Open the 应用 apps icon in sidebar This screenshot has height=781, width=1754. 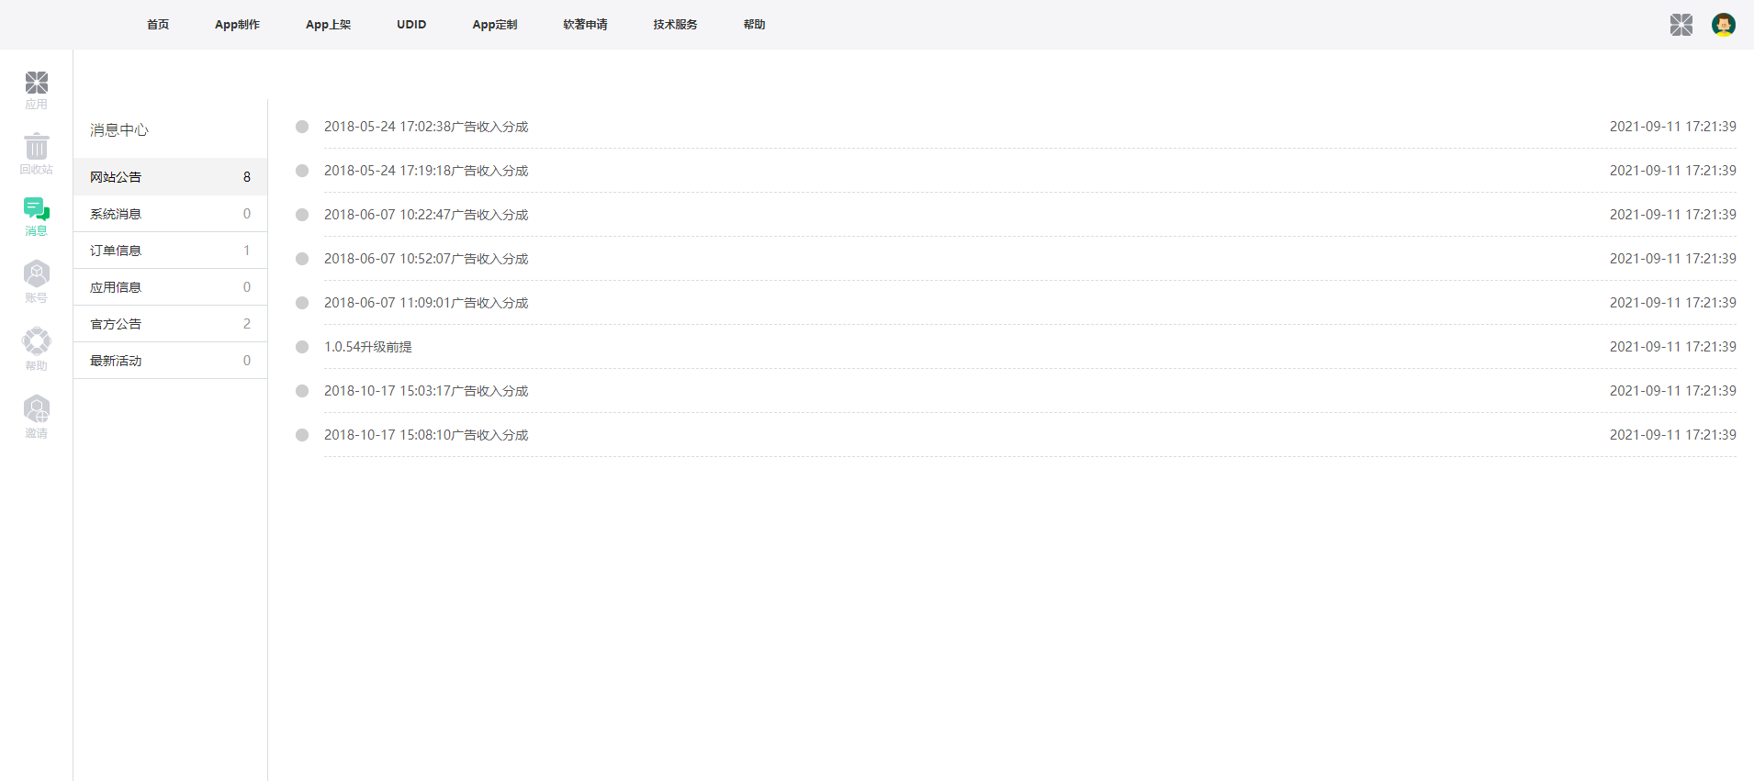37,84
